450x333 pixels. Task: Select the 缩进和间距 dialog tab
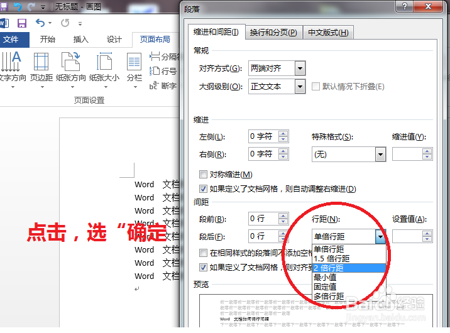[x=216, y=32]
